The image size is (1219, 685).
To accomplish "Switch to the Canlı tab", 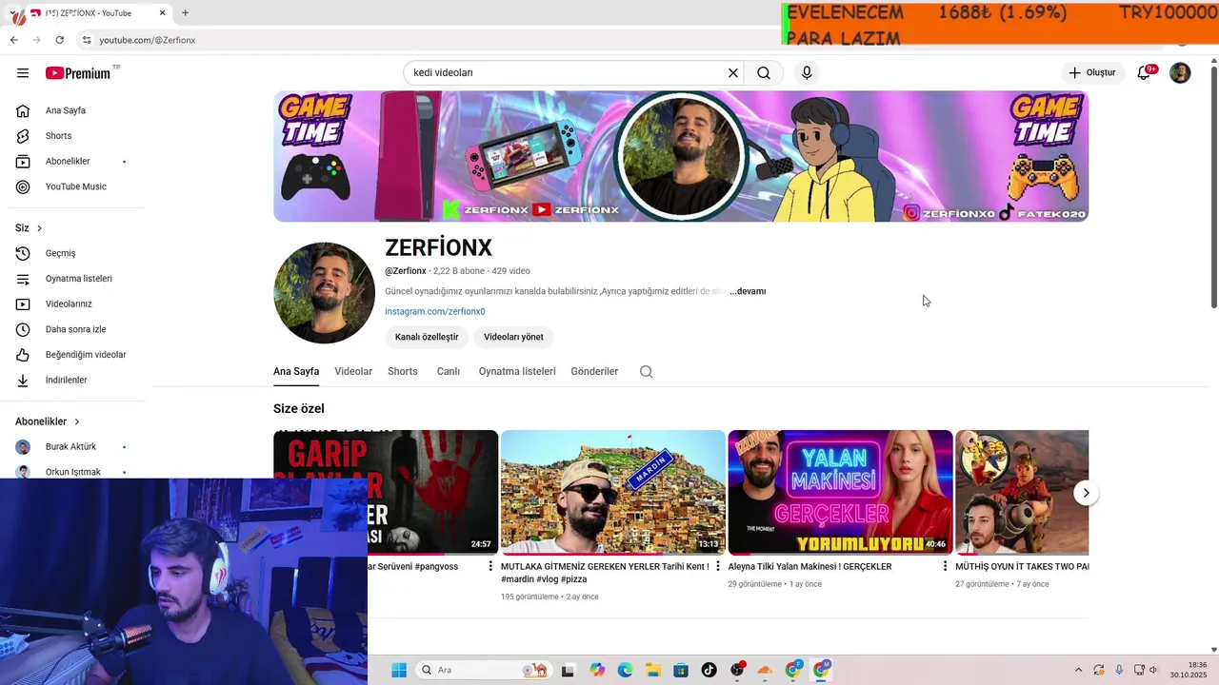I will tap(449, 371).
